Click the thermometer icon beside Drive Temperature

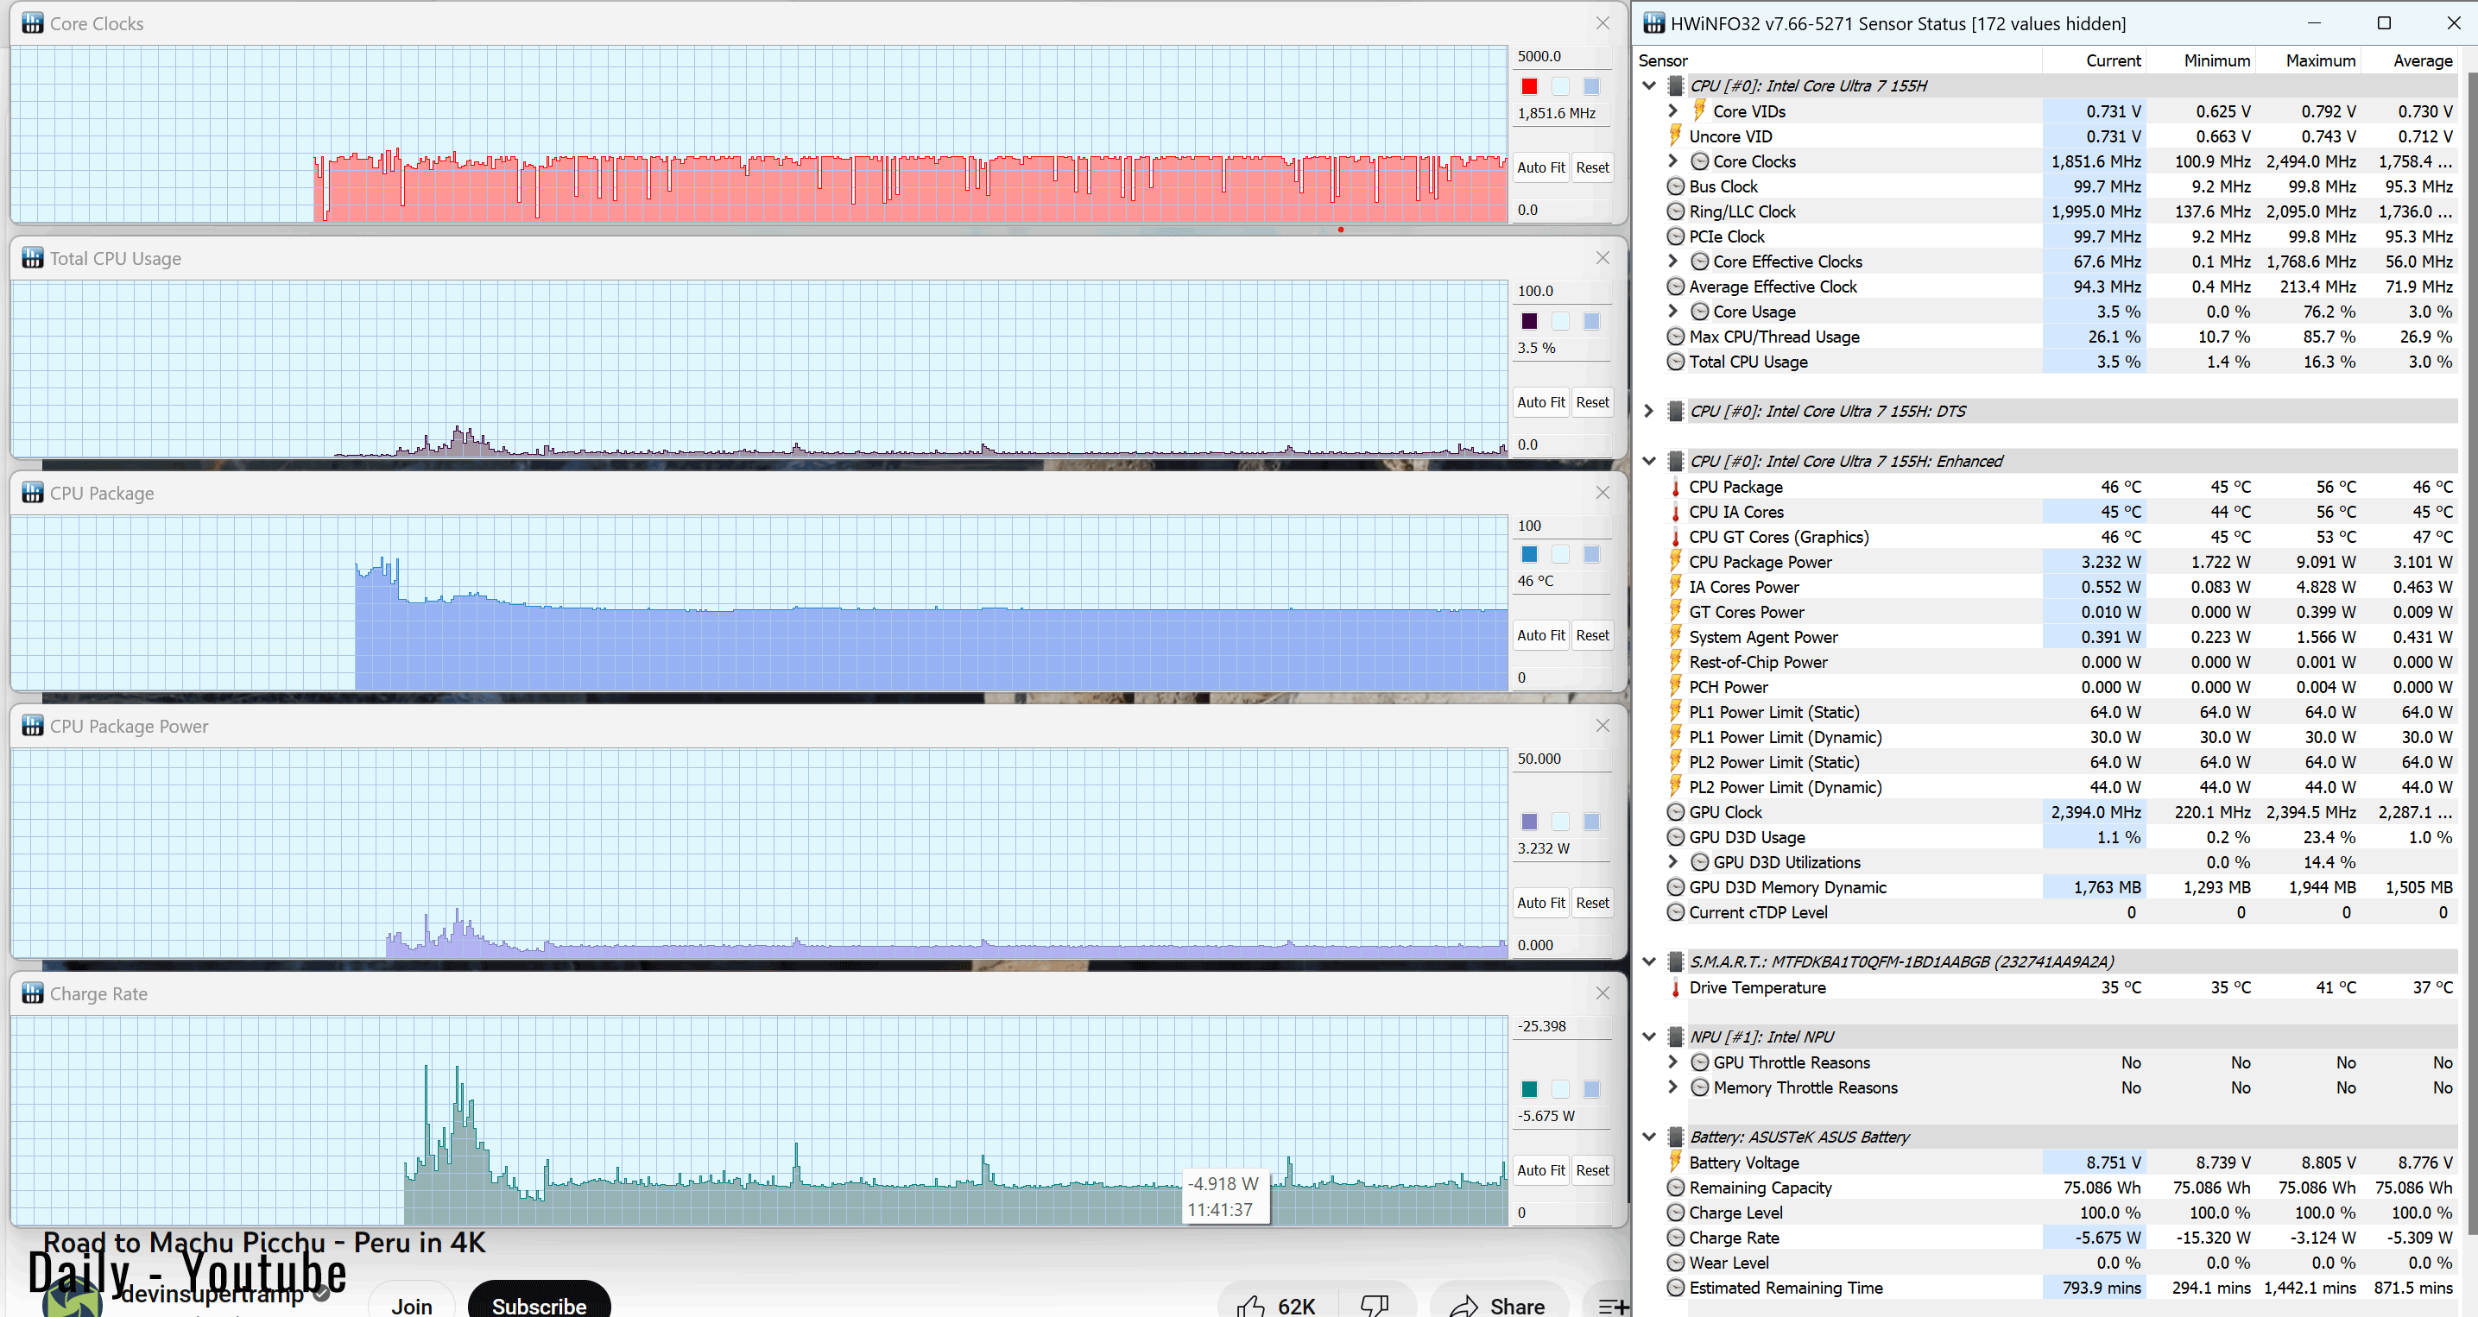click(1676, 987)
